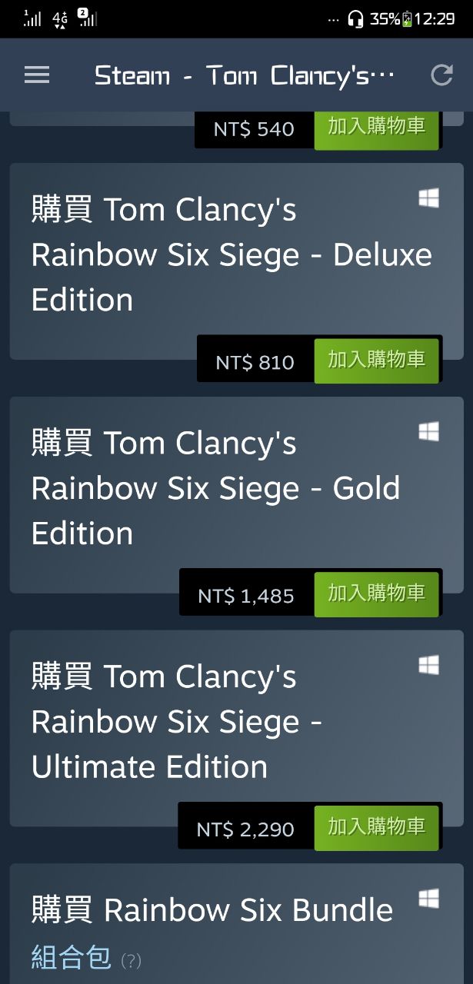
Task: Click Windows icon on Rainbow Six Bundle card
Action: click(x=428, y=898)
